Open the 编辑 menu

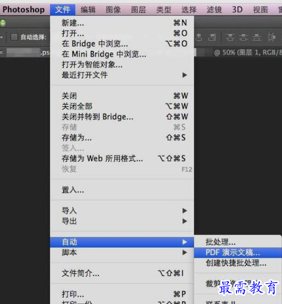click(x=88, y=9)
